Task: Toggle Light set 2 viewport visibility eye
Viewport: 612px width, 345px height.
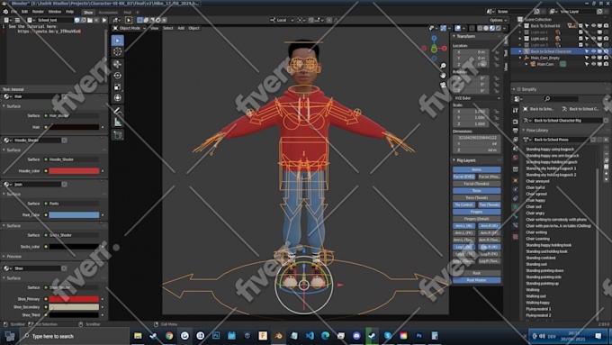Action: click(593, 39)
